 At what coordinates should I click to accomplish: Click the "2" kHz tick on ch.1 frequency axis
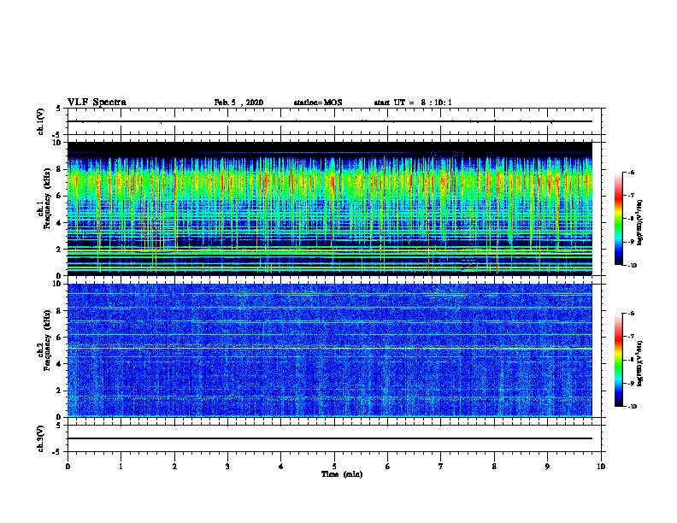pyautogui.click(x=59, y=250)
